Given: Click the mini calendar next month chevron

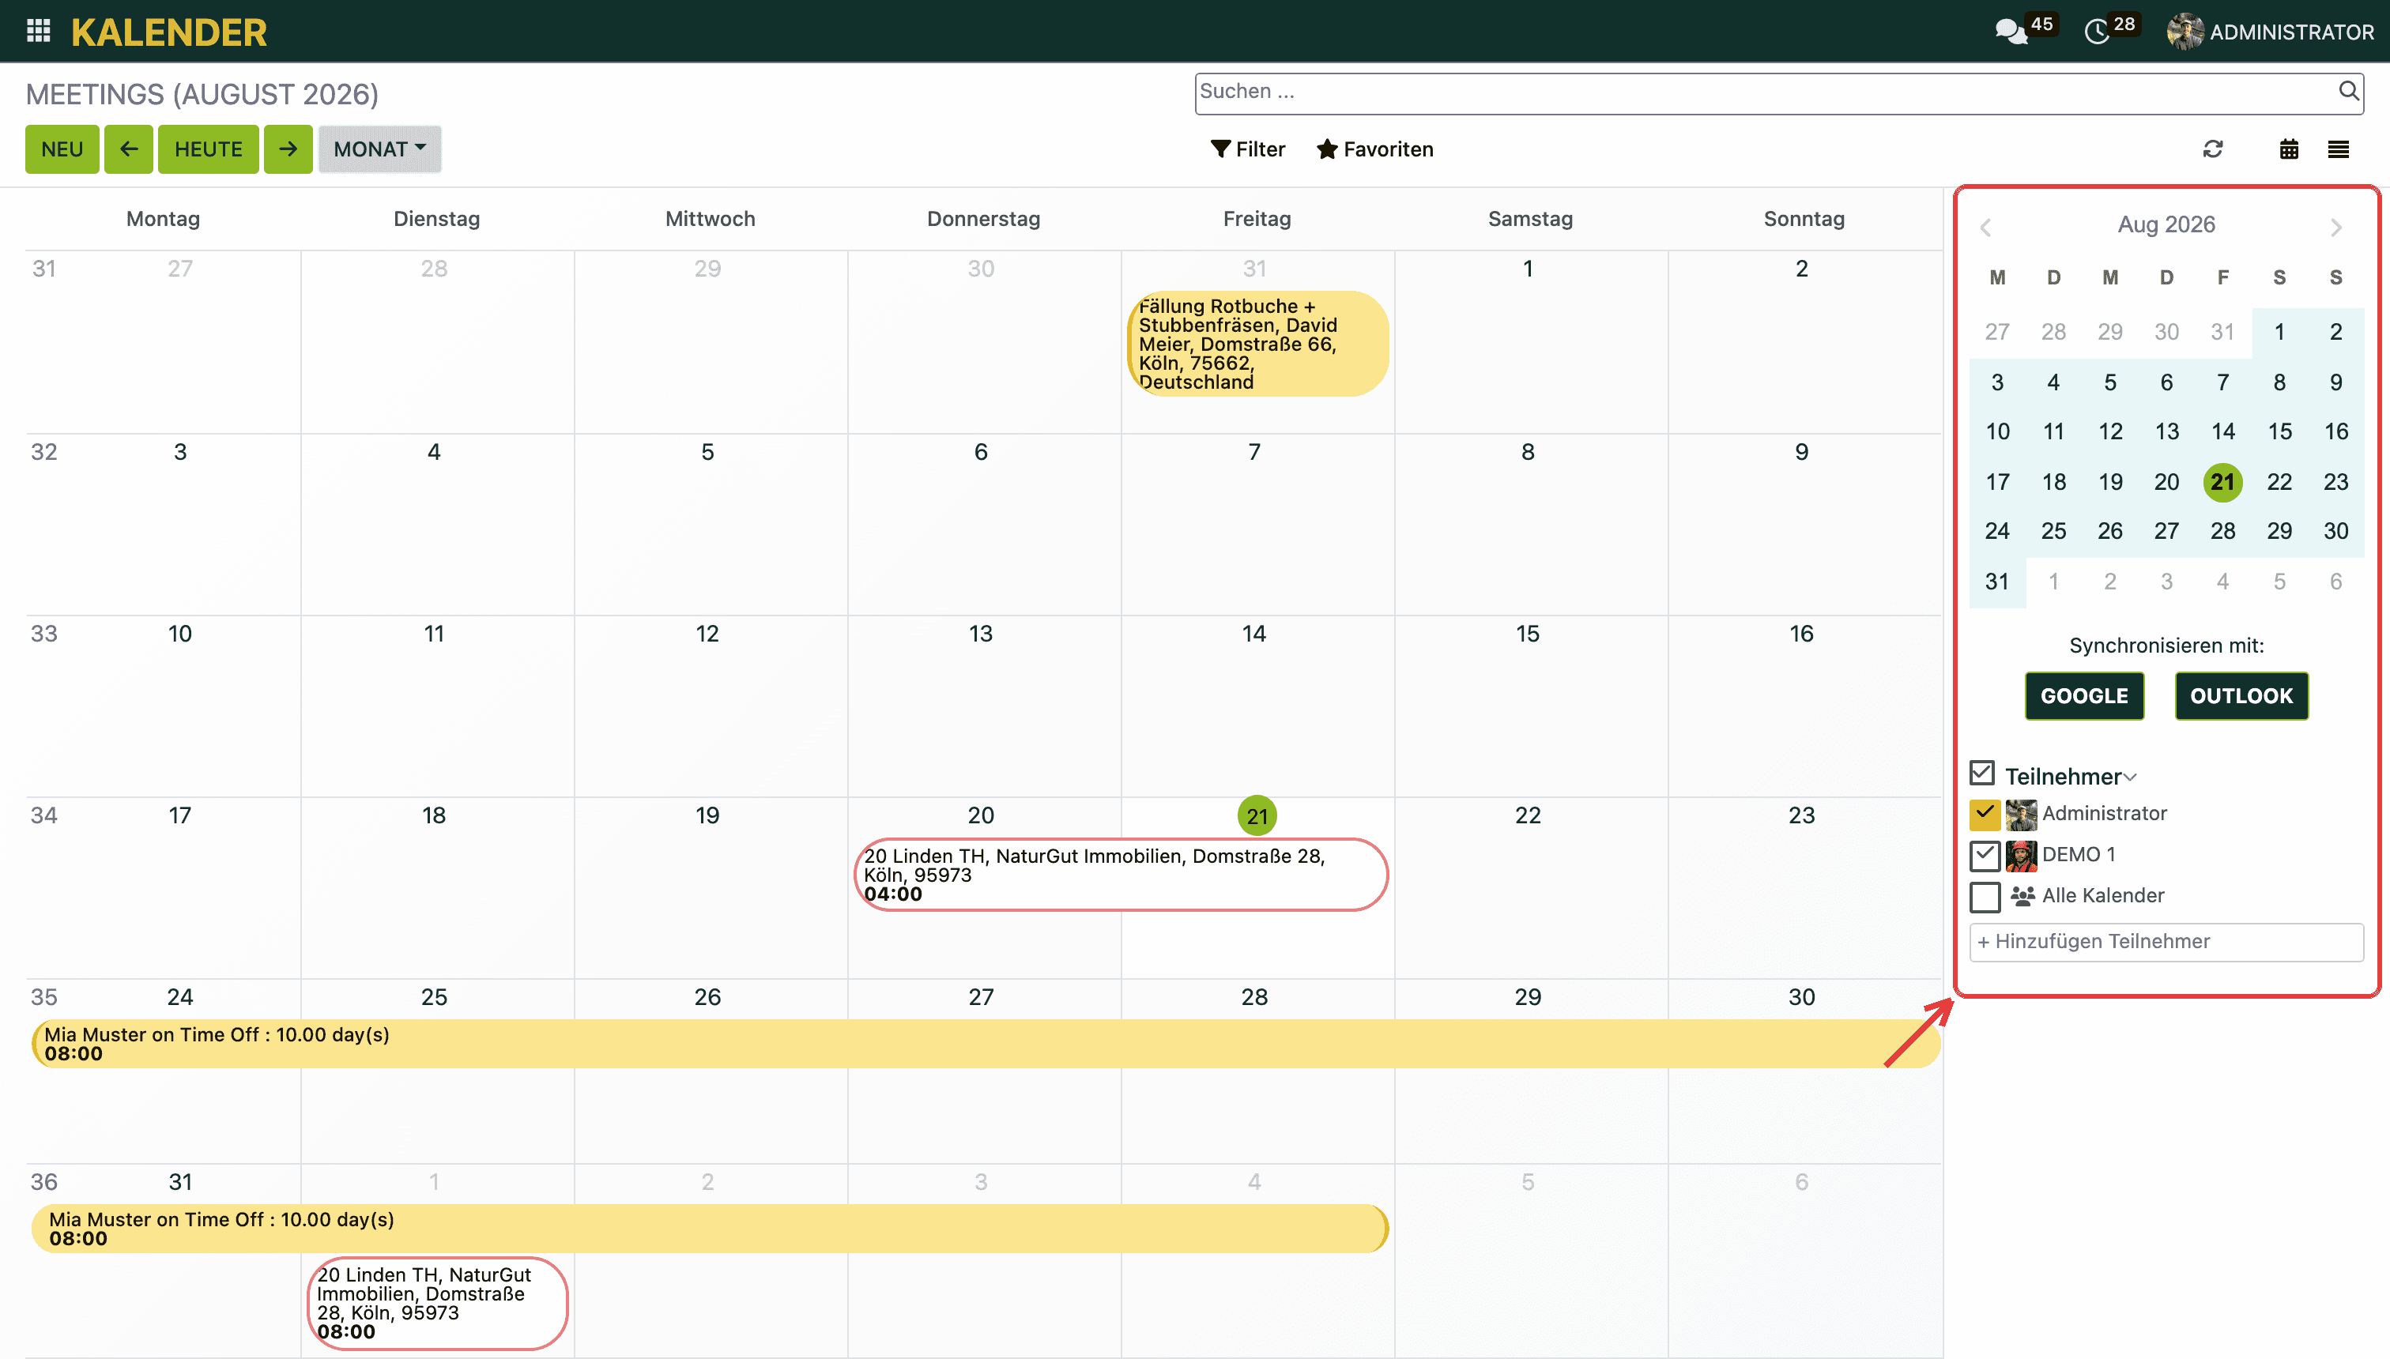Looking at the screenshot, I should [x=2335, y=227].
